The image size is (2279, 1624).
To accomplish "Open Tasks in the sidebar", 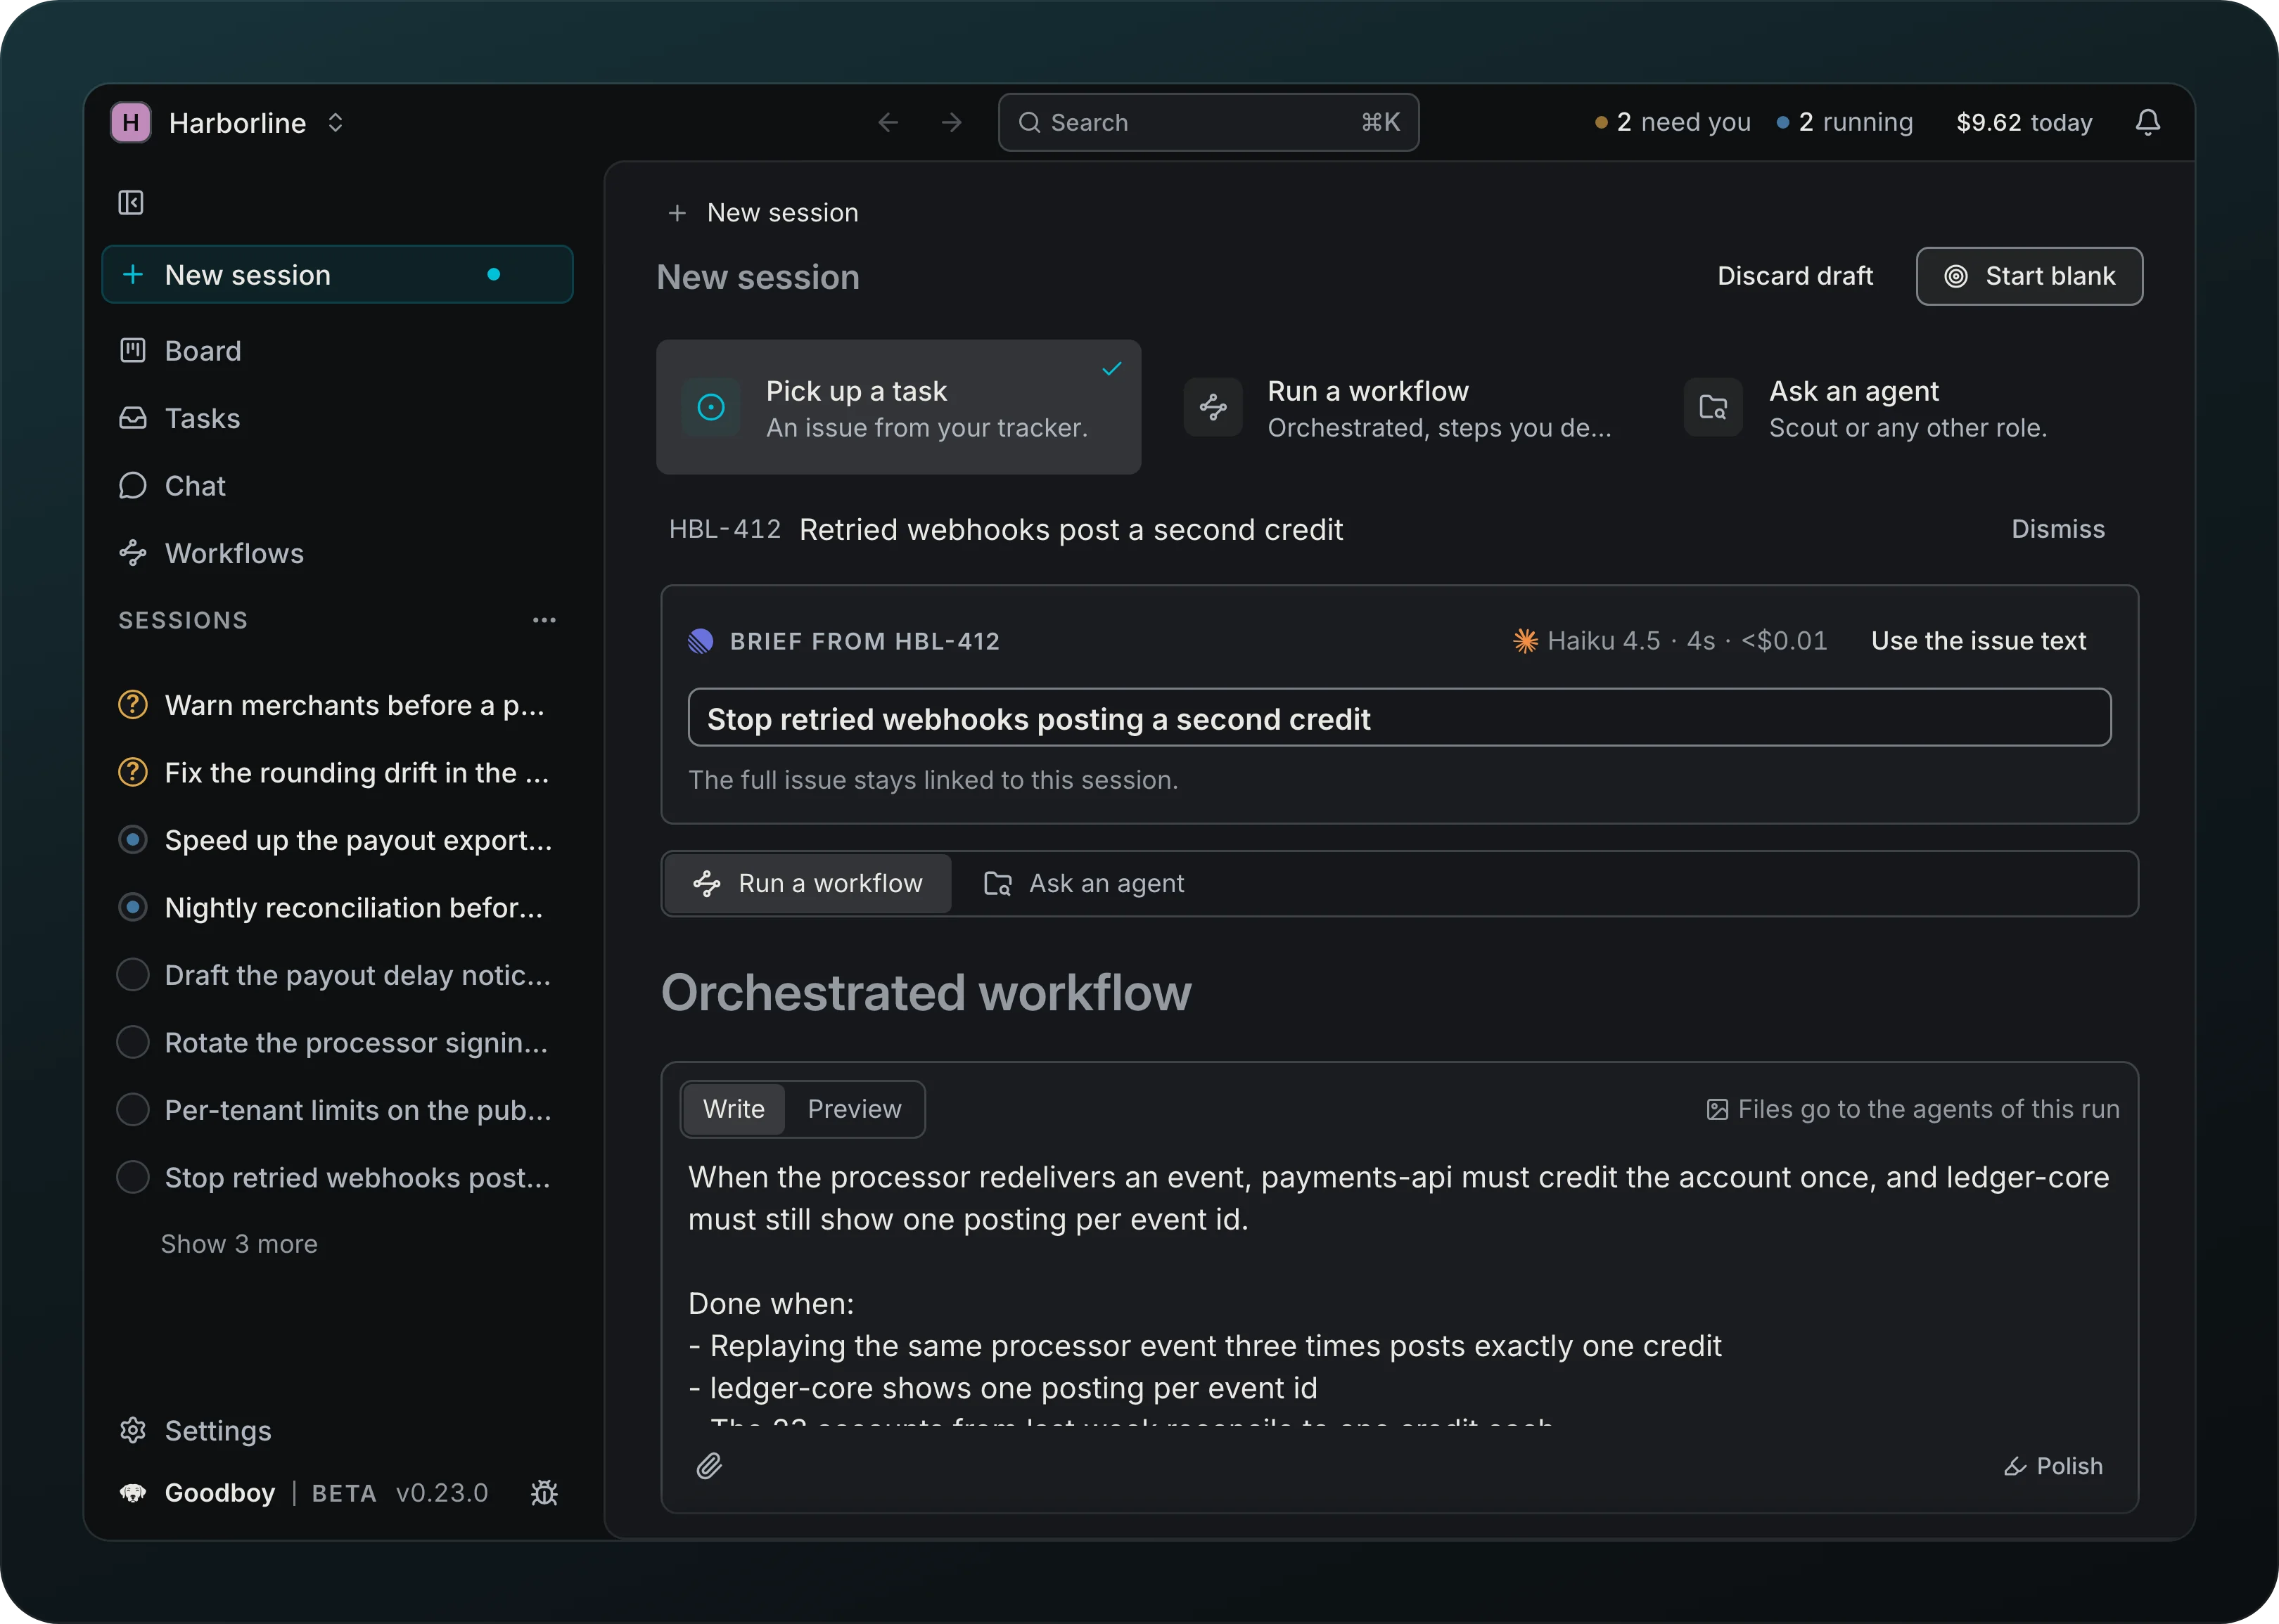I will [337, 418].
